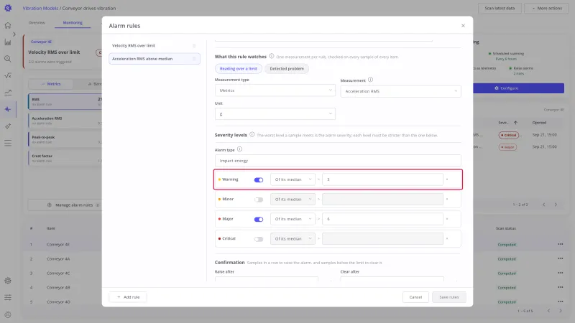The width and height of the screenshot is (575, 323).
Task: Turn off the Major severity toggle
Action: pos(259,220)
